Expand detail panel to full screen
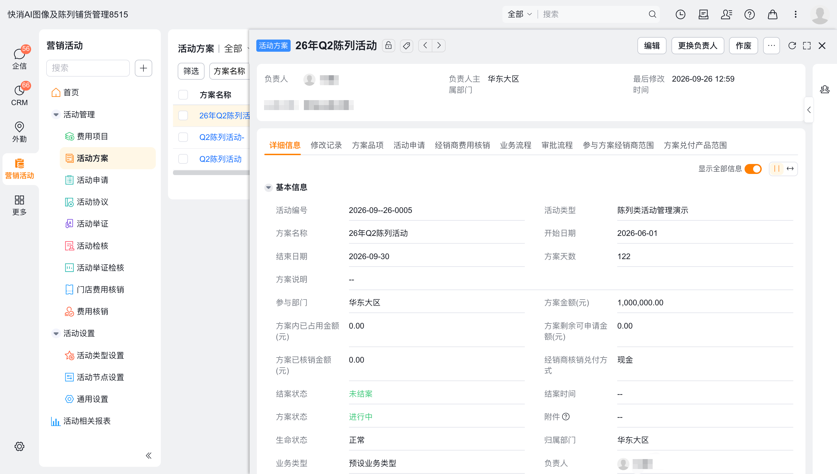This screenshot has width=837, height=474. pos(807,46)
